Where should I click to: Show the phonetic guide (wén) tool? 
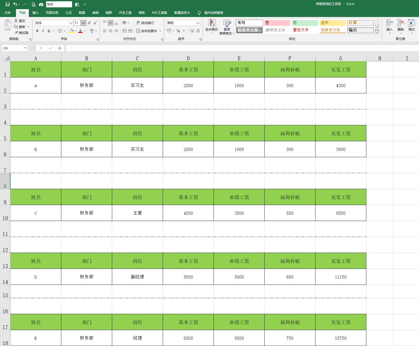(92, 31)
